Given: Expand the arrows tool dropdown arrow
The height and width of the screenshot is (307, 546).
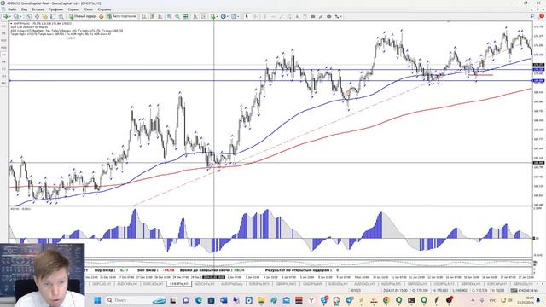Looking at the screenshot, I should pos(341,16).
